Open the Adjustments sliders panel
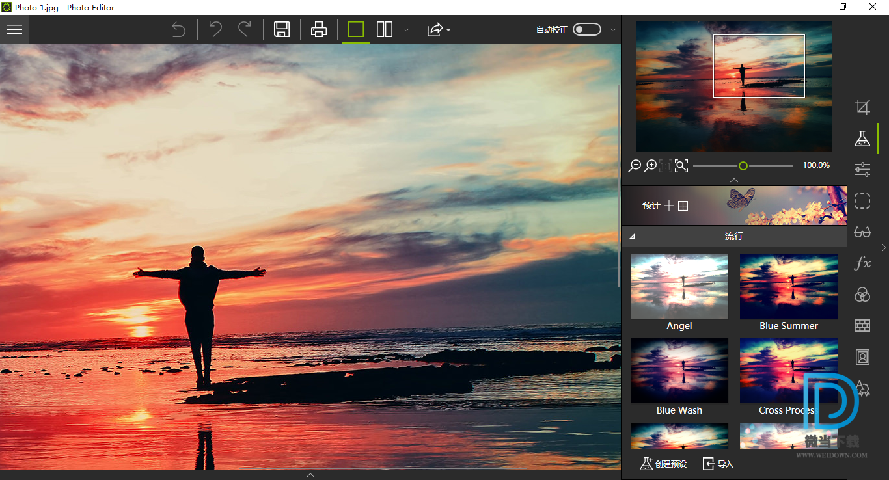Screen dimensions: 889x480 click(x=862, y=170)
